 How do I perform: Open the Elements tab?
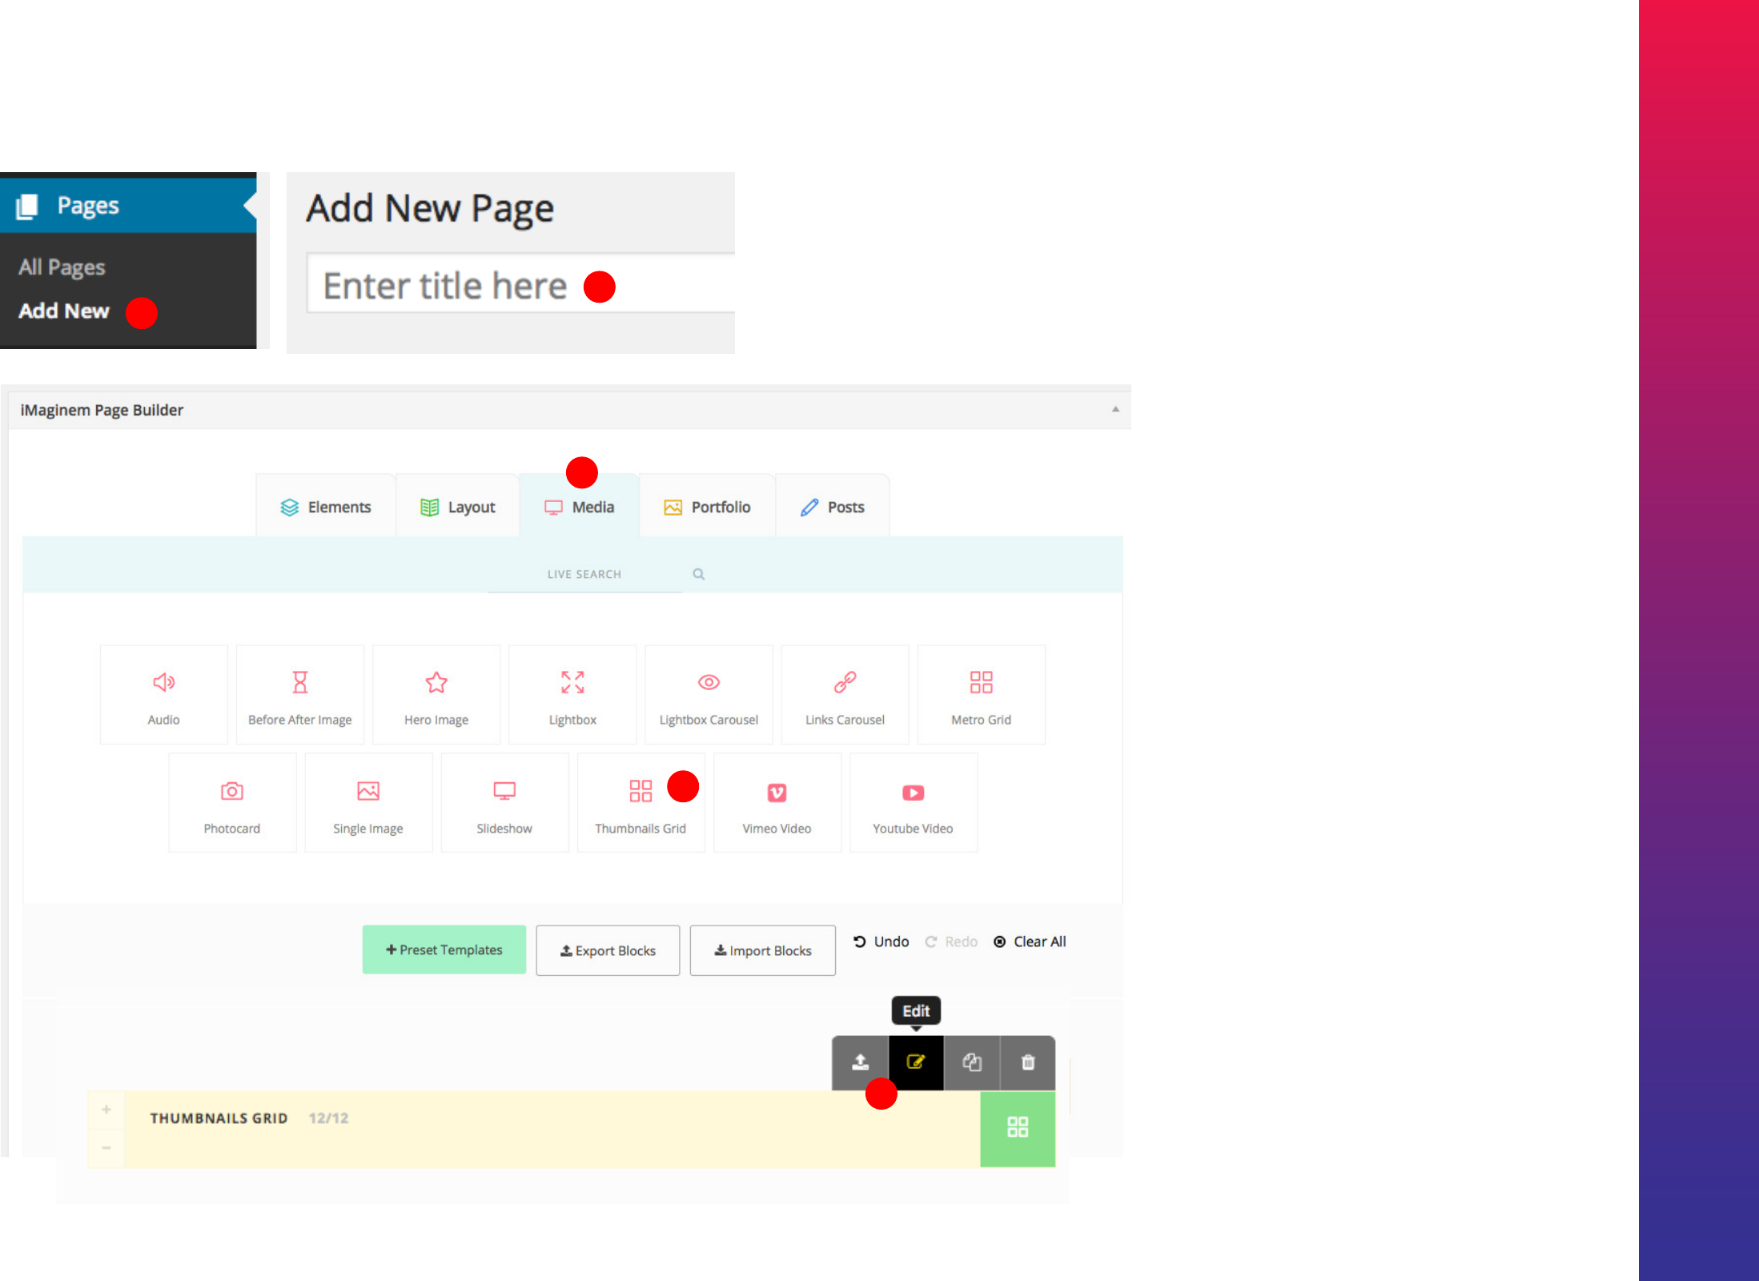(326, 507)
